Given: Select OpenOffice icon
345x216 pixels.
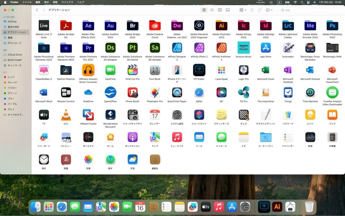Looking at the screenshot, I should point(110,92).
